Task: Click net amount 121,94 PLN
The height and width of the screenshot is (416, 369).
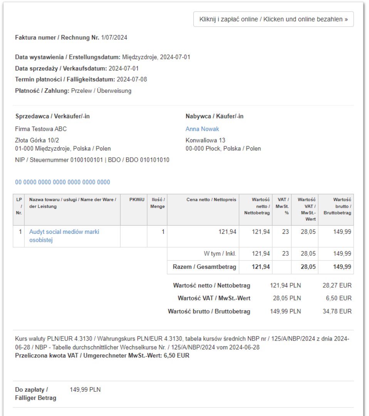Action: pyautogui.click(x=285, y=285)
